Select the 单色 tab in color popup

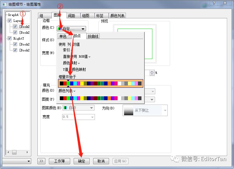65,36
